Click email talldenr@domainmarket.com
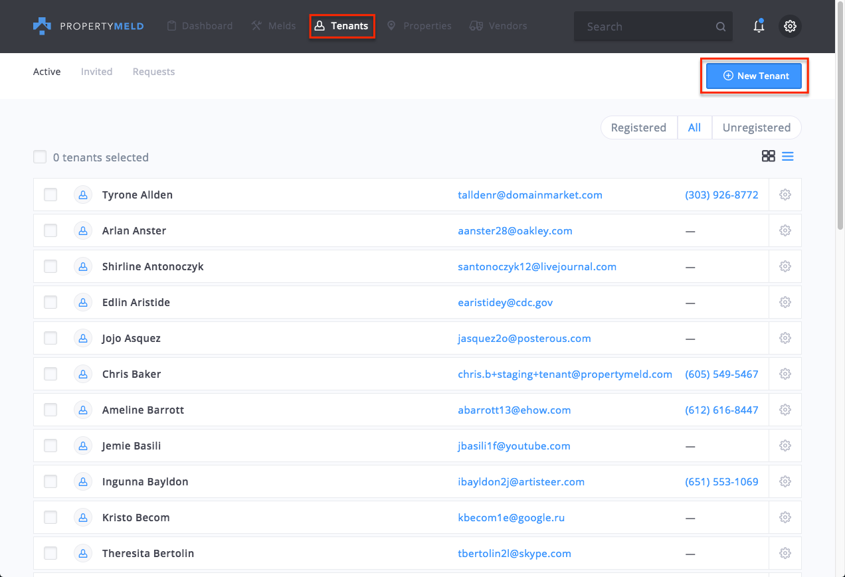Viewport: 845px width, 577px height. click(x=530, y=195)
